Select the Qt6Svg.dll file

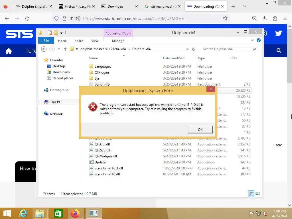(102, 150)
